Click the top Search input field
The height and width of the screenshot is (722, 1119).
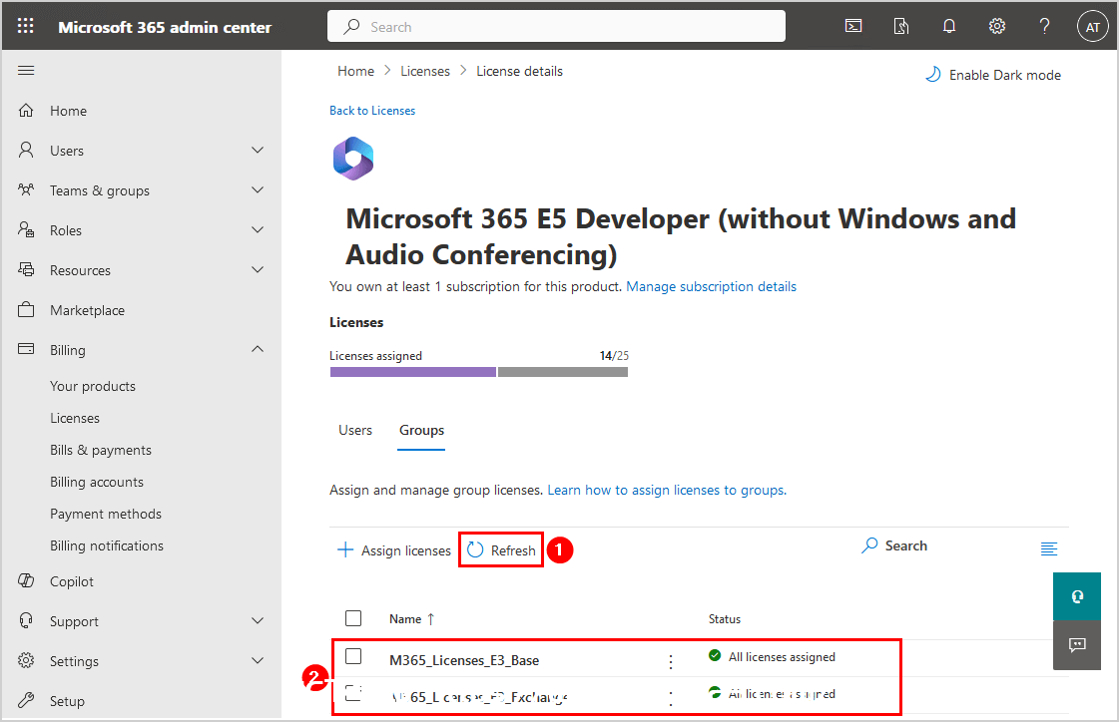[557, 26]
